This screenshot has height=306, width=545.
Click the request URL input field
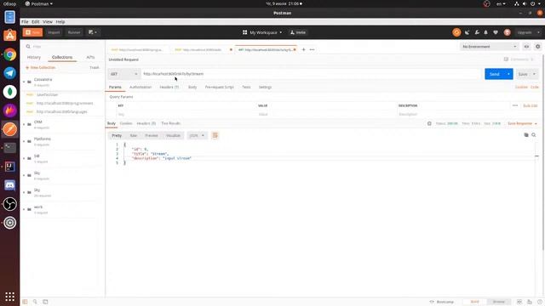(311, 74)
